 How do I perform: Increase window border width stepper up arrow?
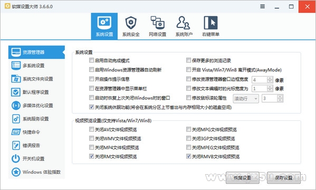coord(270,78)
